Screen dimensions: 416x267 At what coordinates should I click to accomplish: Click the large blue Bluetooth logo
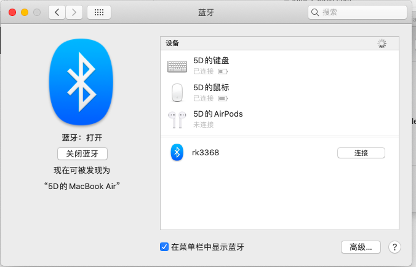(x=81, y=82)
